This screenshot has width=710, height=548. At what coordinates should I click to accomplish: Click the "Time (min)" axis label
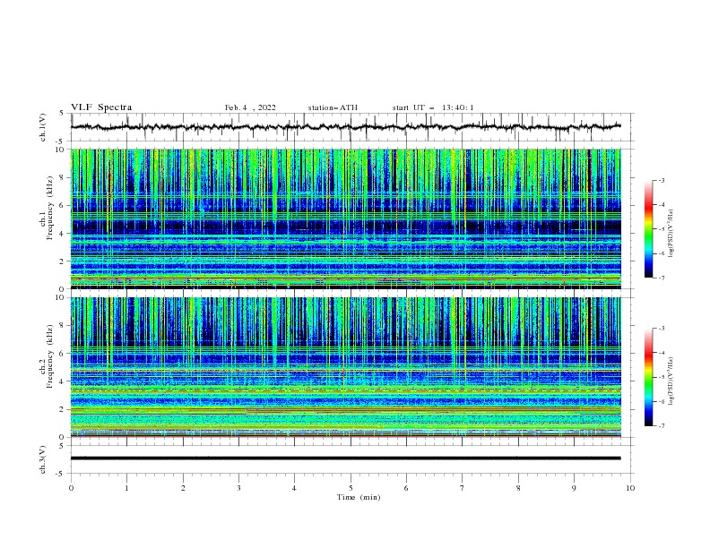[359, 497]
